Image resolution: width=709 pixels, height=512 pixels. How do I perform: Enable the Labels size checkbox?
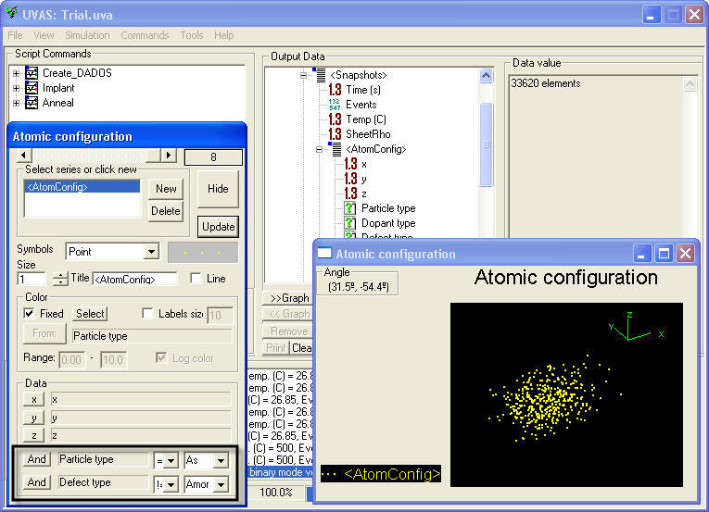pos(147,313)
